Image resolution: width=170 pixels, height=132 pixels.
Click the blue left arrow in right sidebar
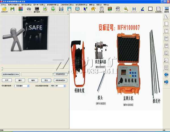coord(167,75)
